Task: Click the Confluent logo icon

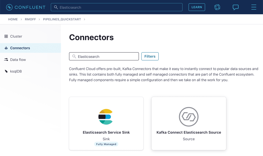Action: pyautogui.click(x=9, y=7)
